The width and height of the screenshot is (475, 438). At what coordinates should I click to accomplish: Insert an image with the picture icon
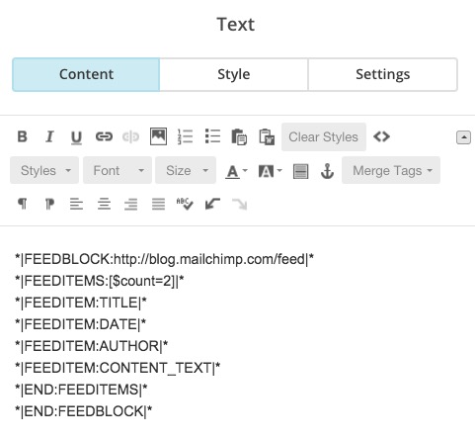[158, 136]
